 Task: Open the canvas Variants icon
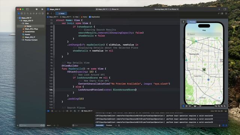tap(190, 106)
